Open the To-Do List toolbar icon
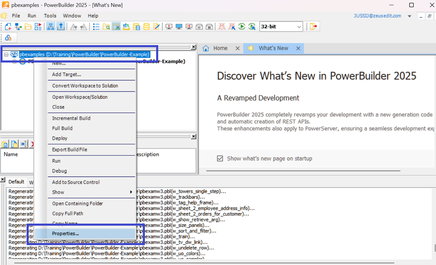The height and width of the screenshot is (265, 436). [96, 26]
